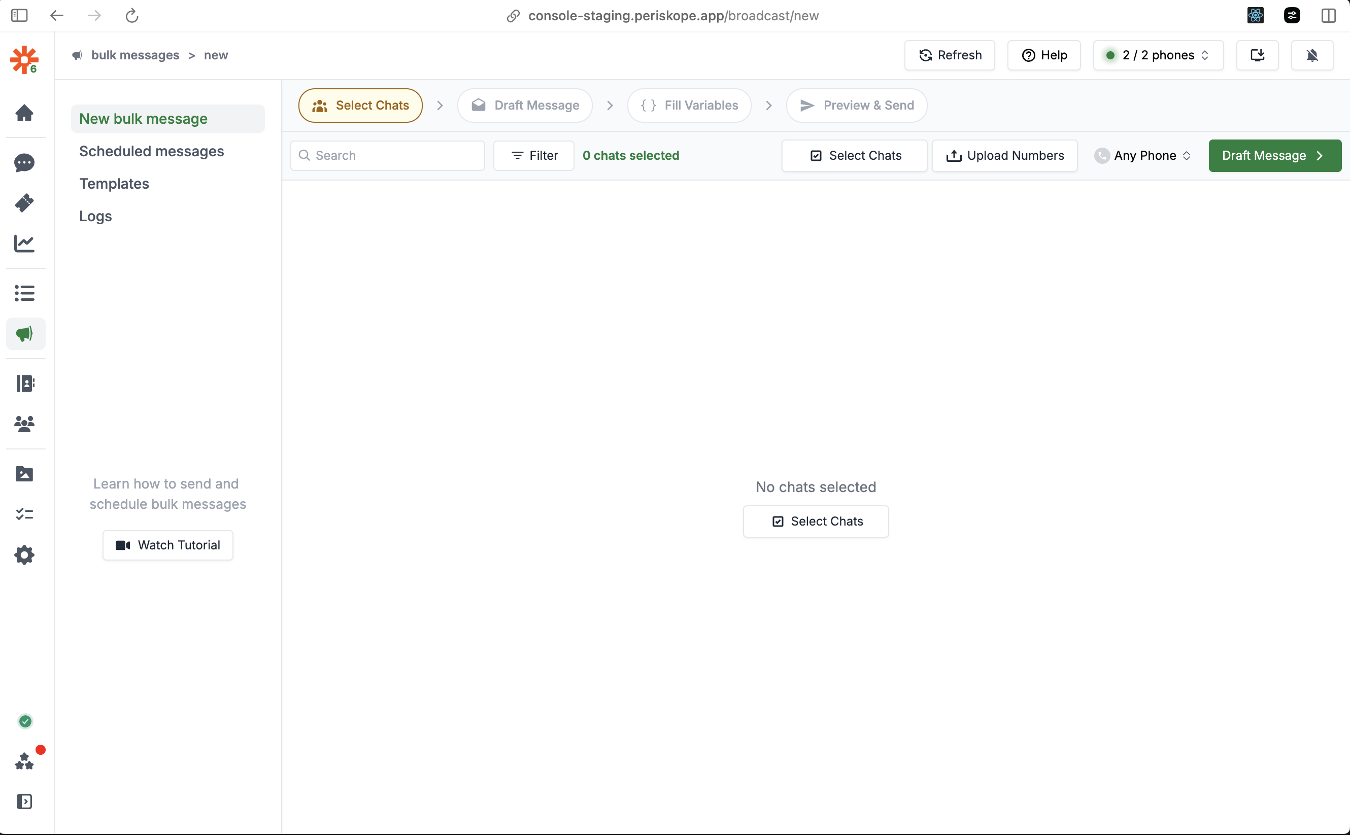The height and width of the screenshot is (835, 1350).
Task: Open the 2 / 2 phones dropdown
Action: click(x=1158, y=55)
